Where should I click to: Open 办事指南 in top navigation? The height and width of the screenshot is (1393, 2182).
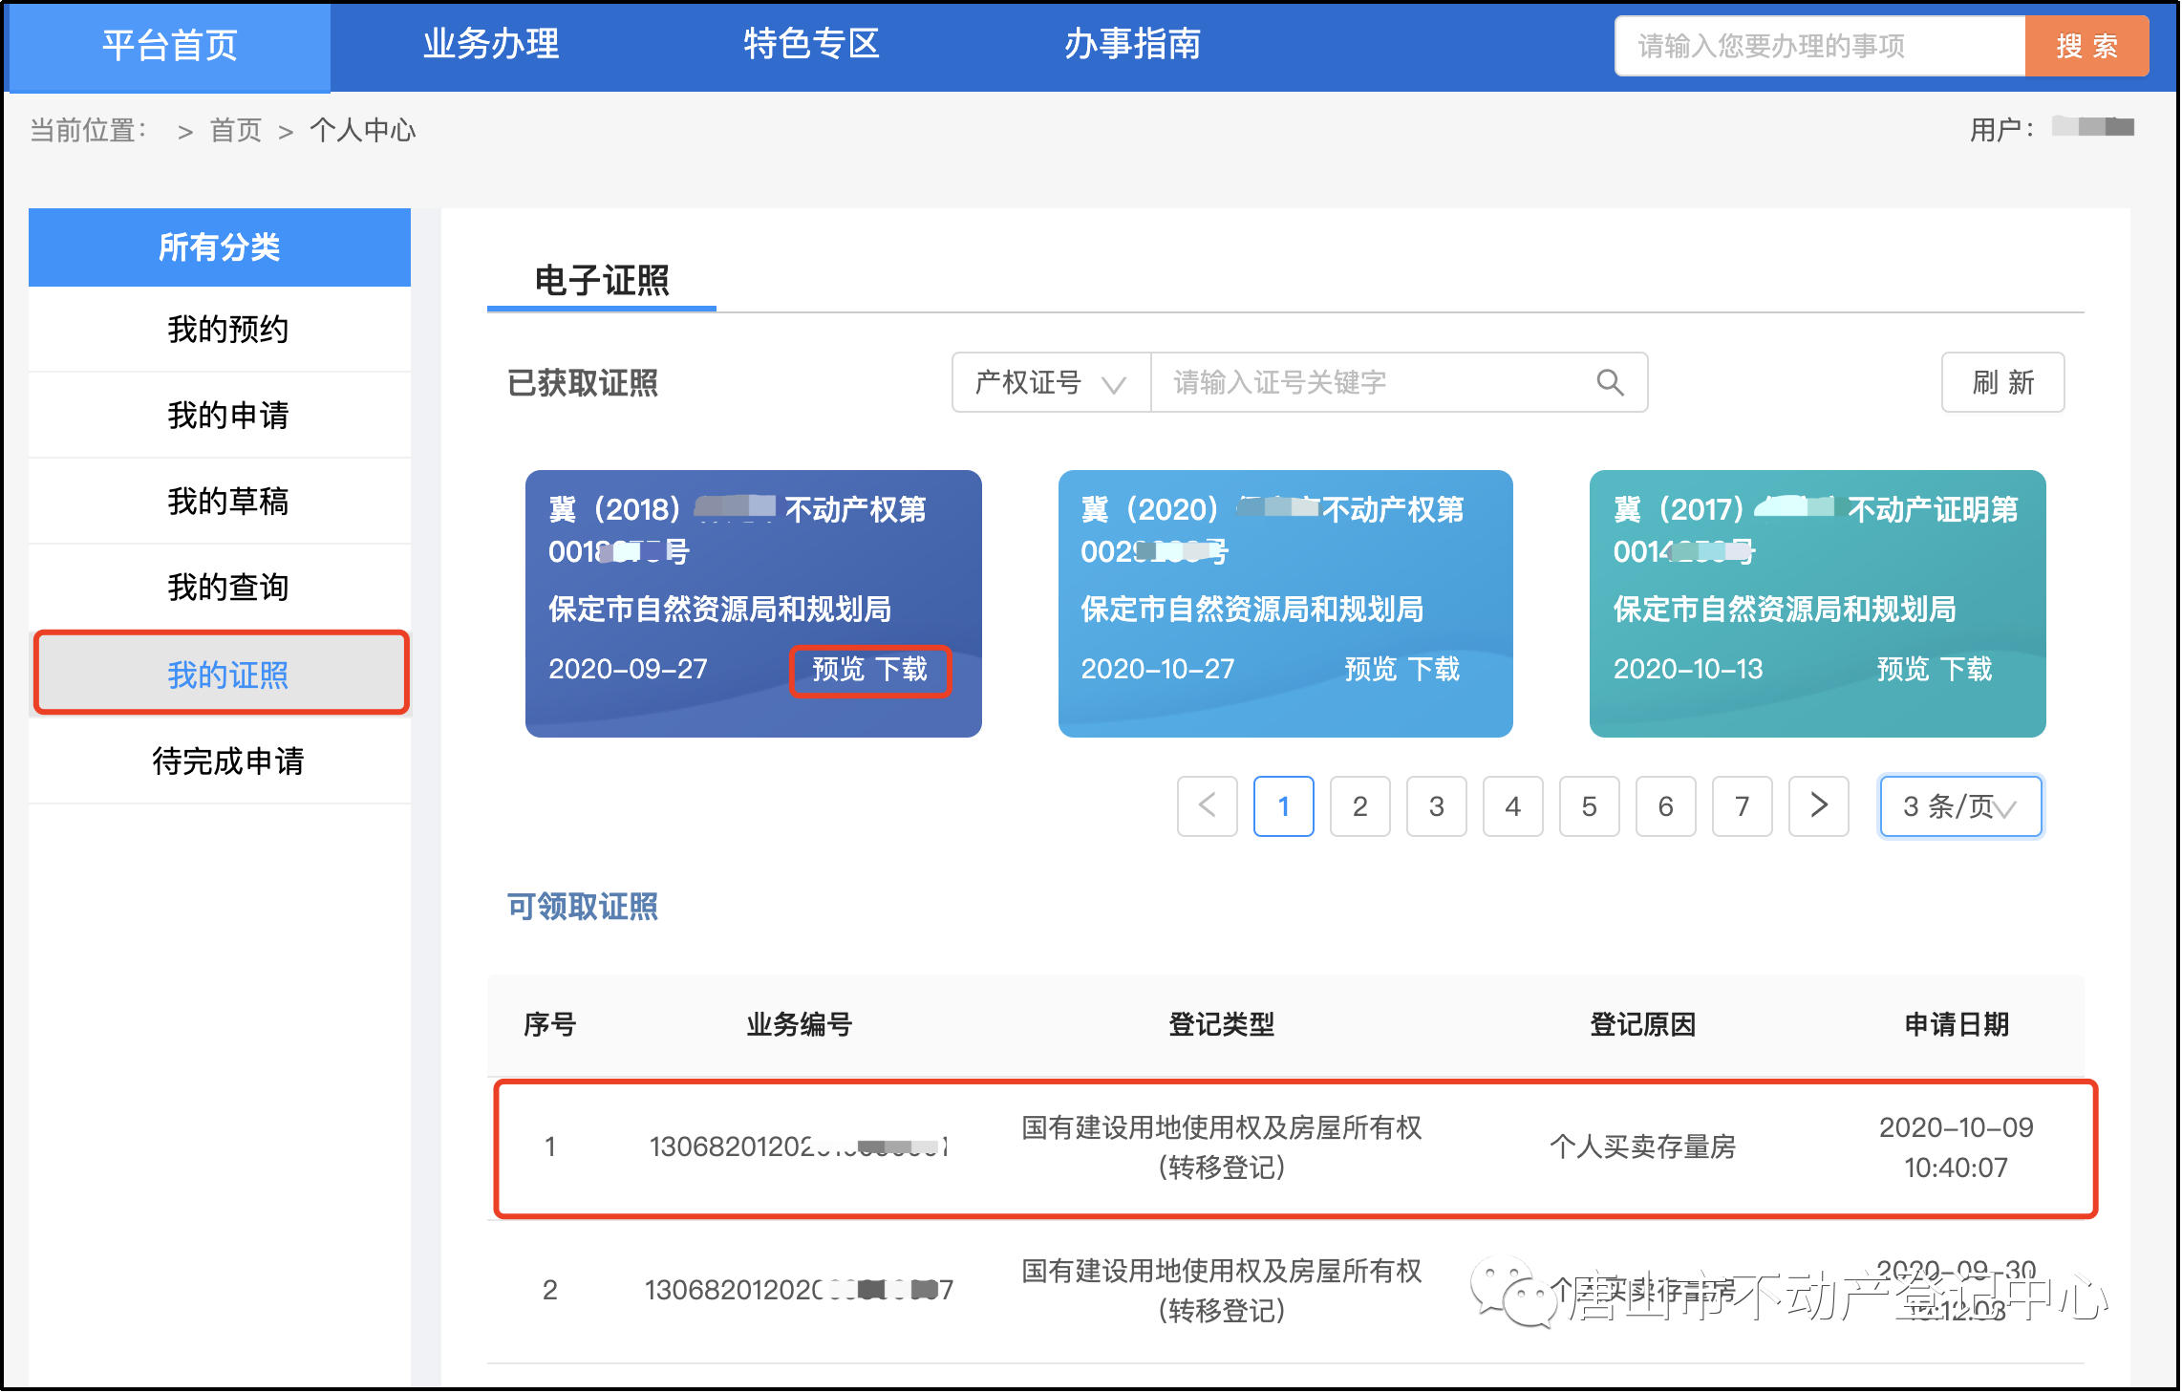coord(1132,45)
